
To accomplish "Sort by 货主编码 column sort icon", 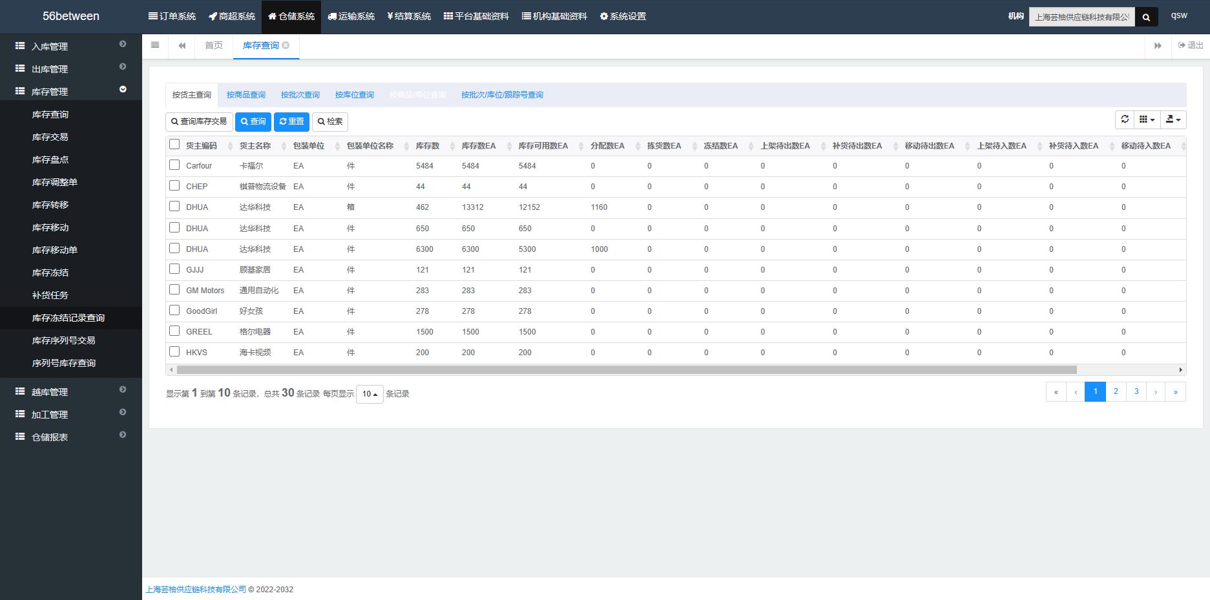I will click(230, 147).
